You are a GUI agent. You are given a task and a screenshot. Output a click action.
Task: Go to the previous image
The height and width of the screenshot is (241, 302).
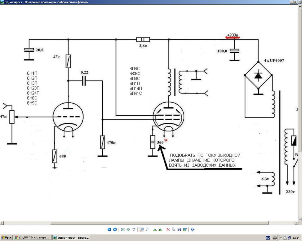click(109, 230)
